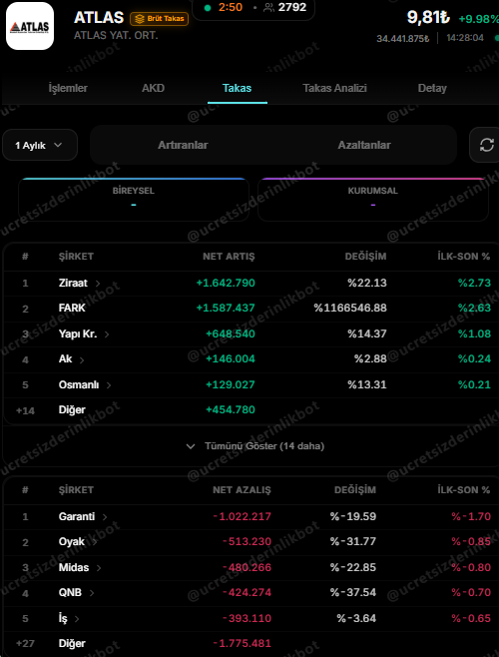499x657 pixels.
Task: Click the DEĞİŞİM header in increases table
Action: 365,257
